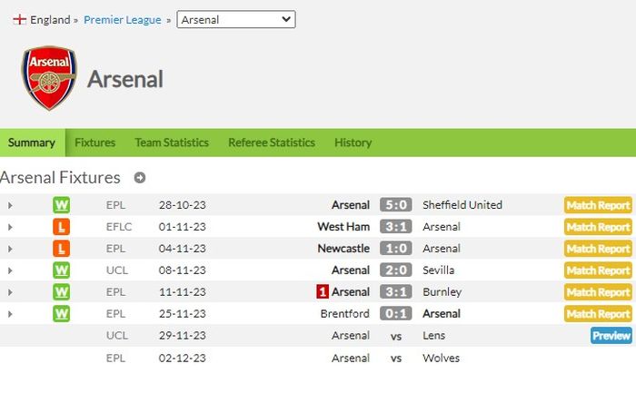Viewport: 636px width, 393px height.
Task: Switch to the Fixtures tab
Action: (x=94, y=142)
